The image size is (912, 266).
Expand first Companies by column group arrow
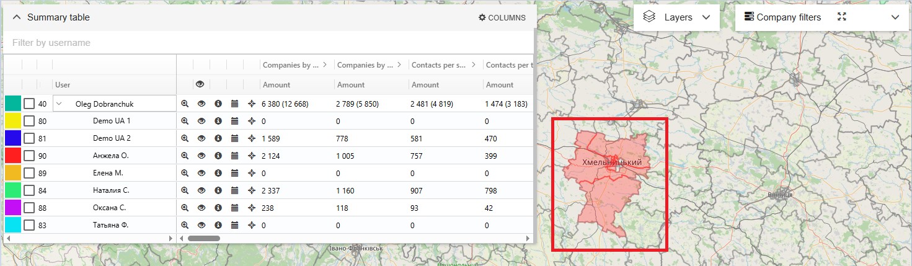coord(324,64)
